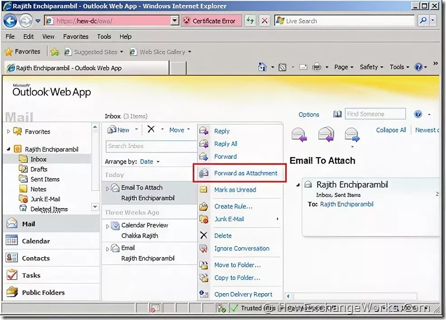Image resolution: width=446 pixels, height=320 pixels.
Task: Open the Edit menu
Action: 28,36
